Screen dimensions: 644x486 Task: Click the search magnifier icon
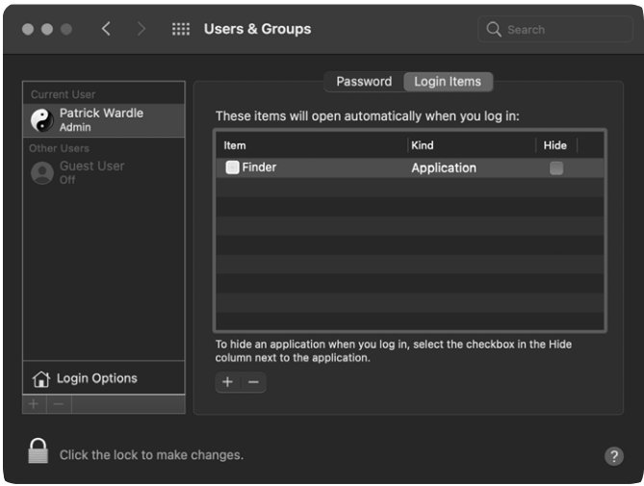493,30
